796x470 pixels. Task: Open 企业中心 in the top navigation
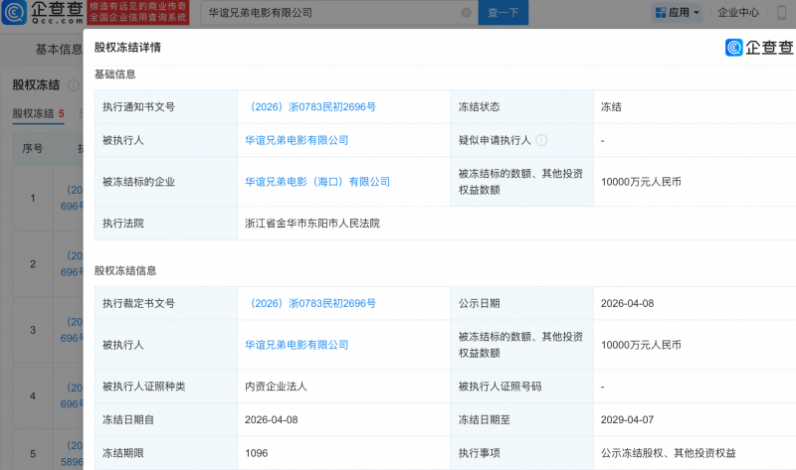click(738, 13)
